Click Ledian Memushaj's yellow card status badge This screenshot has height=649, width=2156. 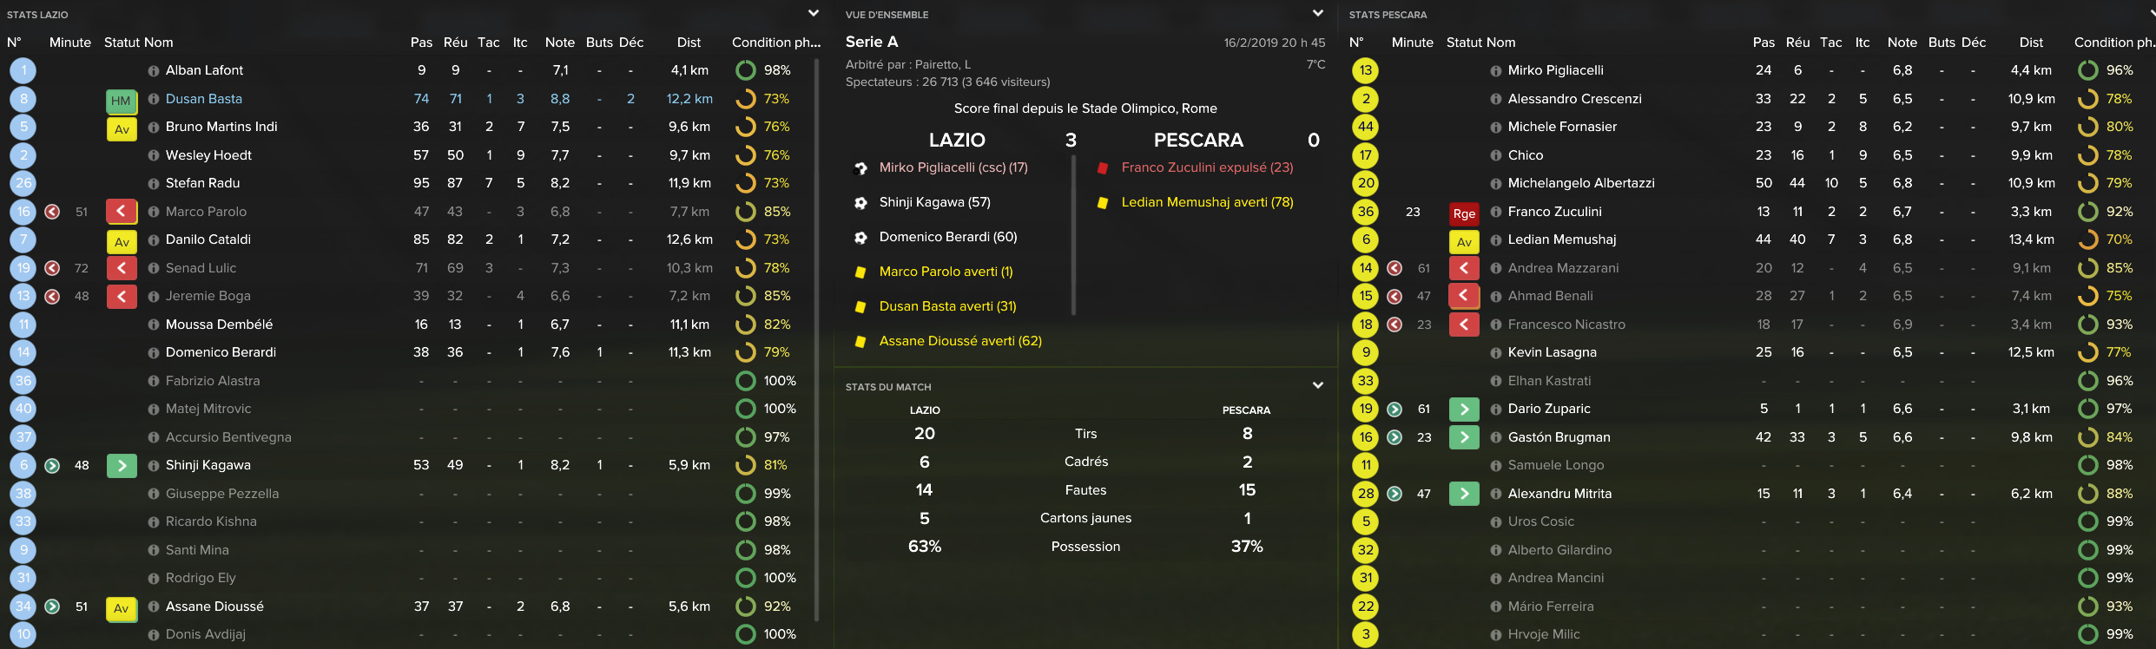(x=1464, y=242)
